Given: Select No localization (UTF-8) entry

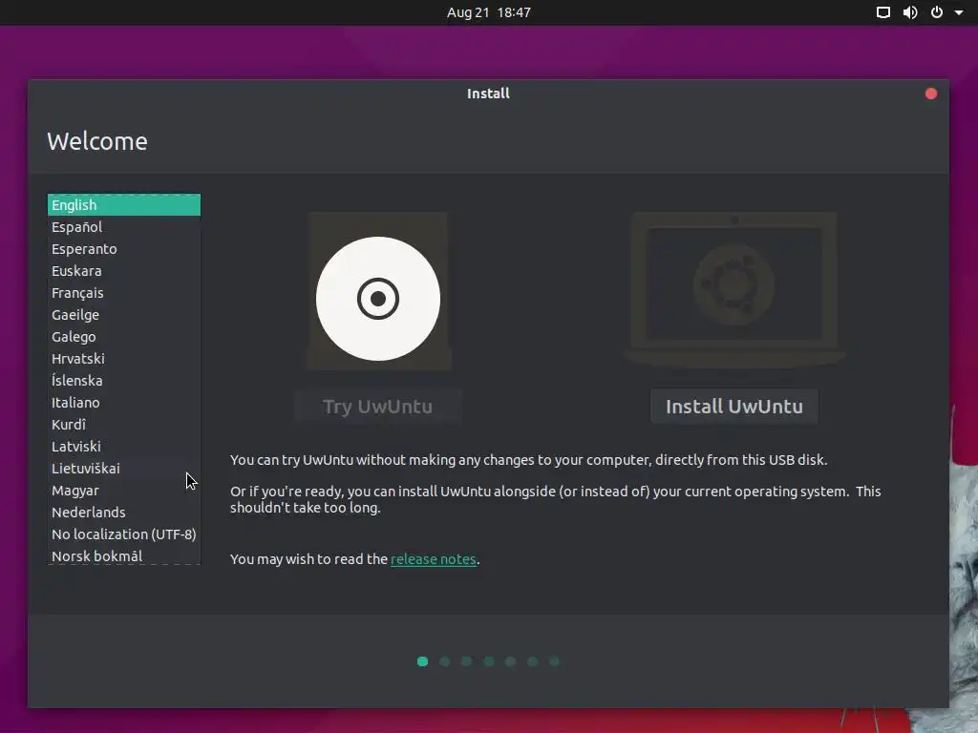Looking at the screenshot, I should click(124, 534).
